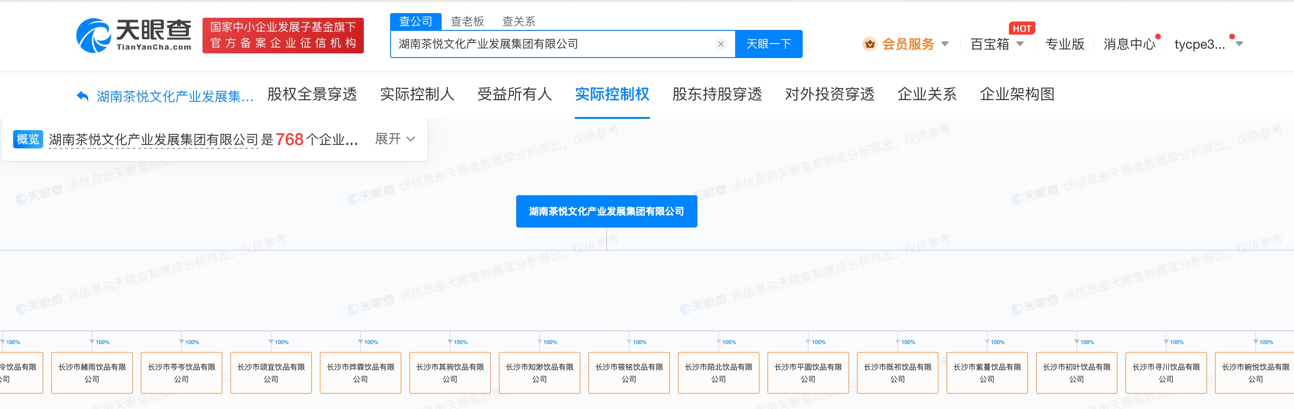
Task: Open tycpe3... user account menu
Action: [x=1200, y=44]
